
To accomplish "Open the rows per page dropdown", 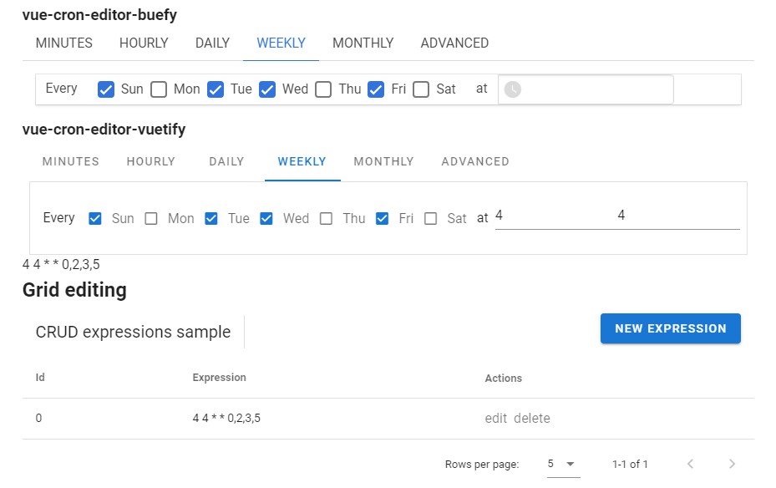I will [x=562, y=464].
